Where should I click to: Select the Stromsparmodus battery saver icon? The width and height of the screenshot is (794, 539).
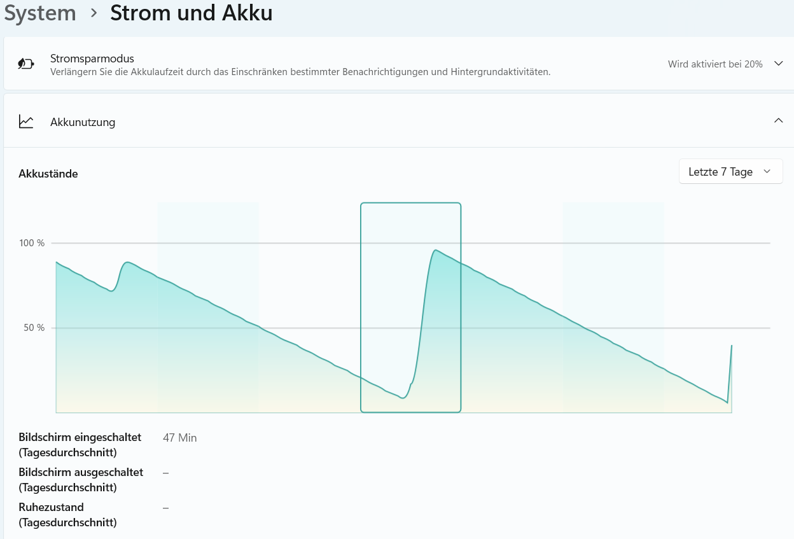25,63
